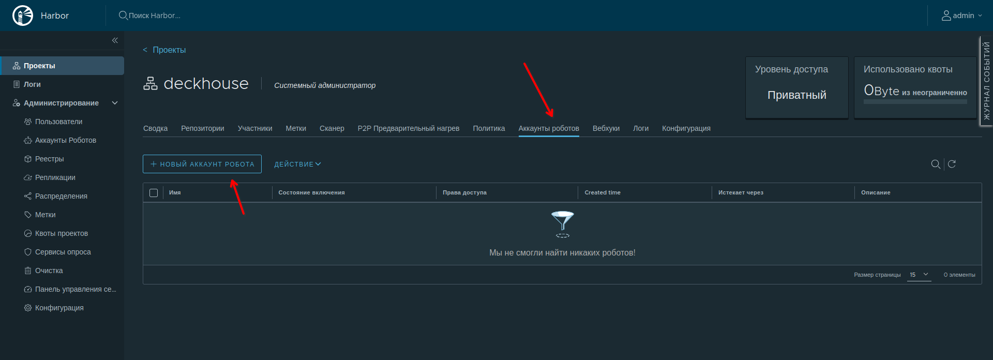Open Replications from the sidebar

click(x=55, y=177)
